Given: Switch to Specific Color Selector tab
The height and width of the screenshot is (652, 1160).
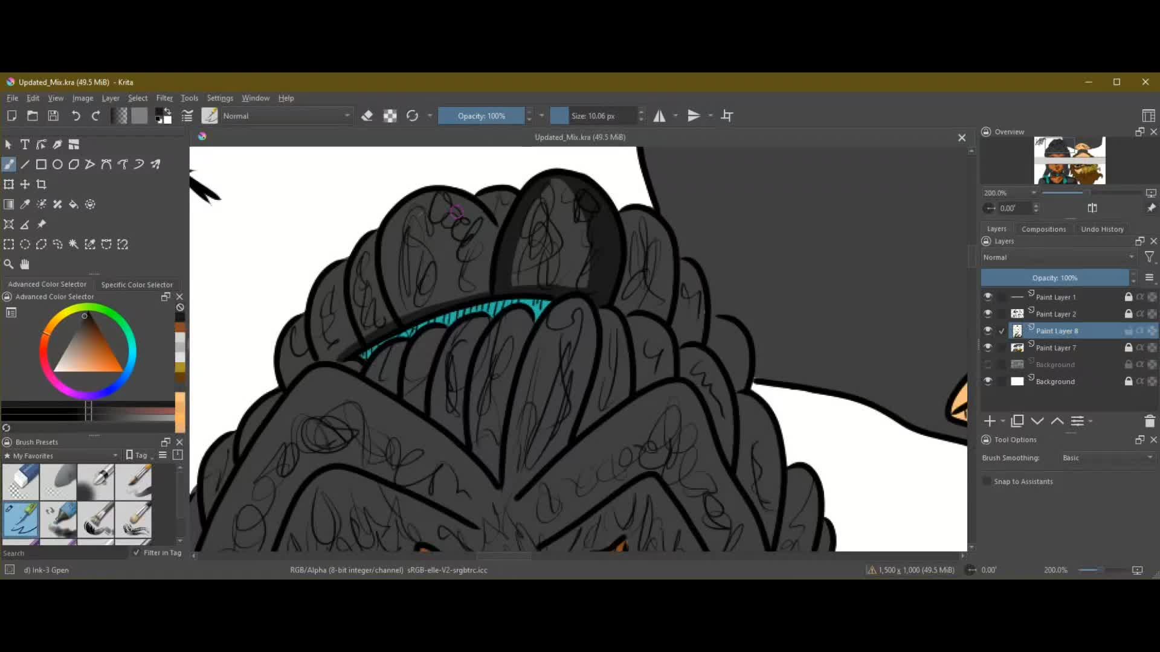Looking at the screenshot, I should click(137, 284).
